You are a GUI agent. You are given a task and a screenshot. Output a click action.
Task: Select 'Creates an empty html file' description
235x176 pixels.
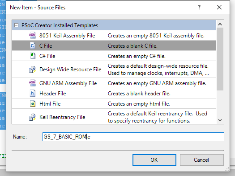[139, 104]
